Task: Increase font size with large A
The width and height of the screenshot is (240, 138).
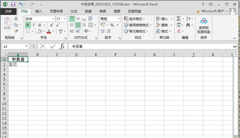Action: click(x=51, y=25)
